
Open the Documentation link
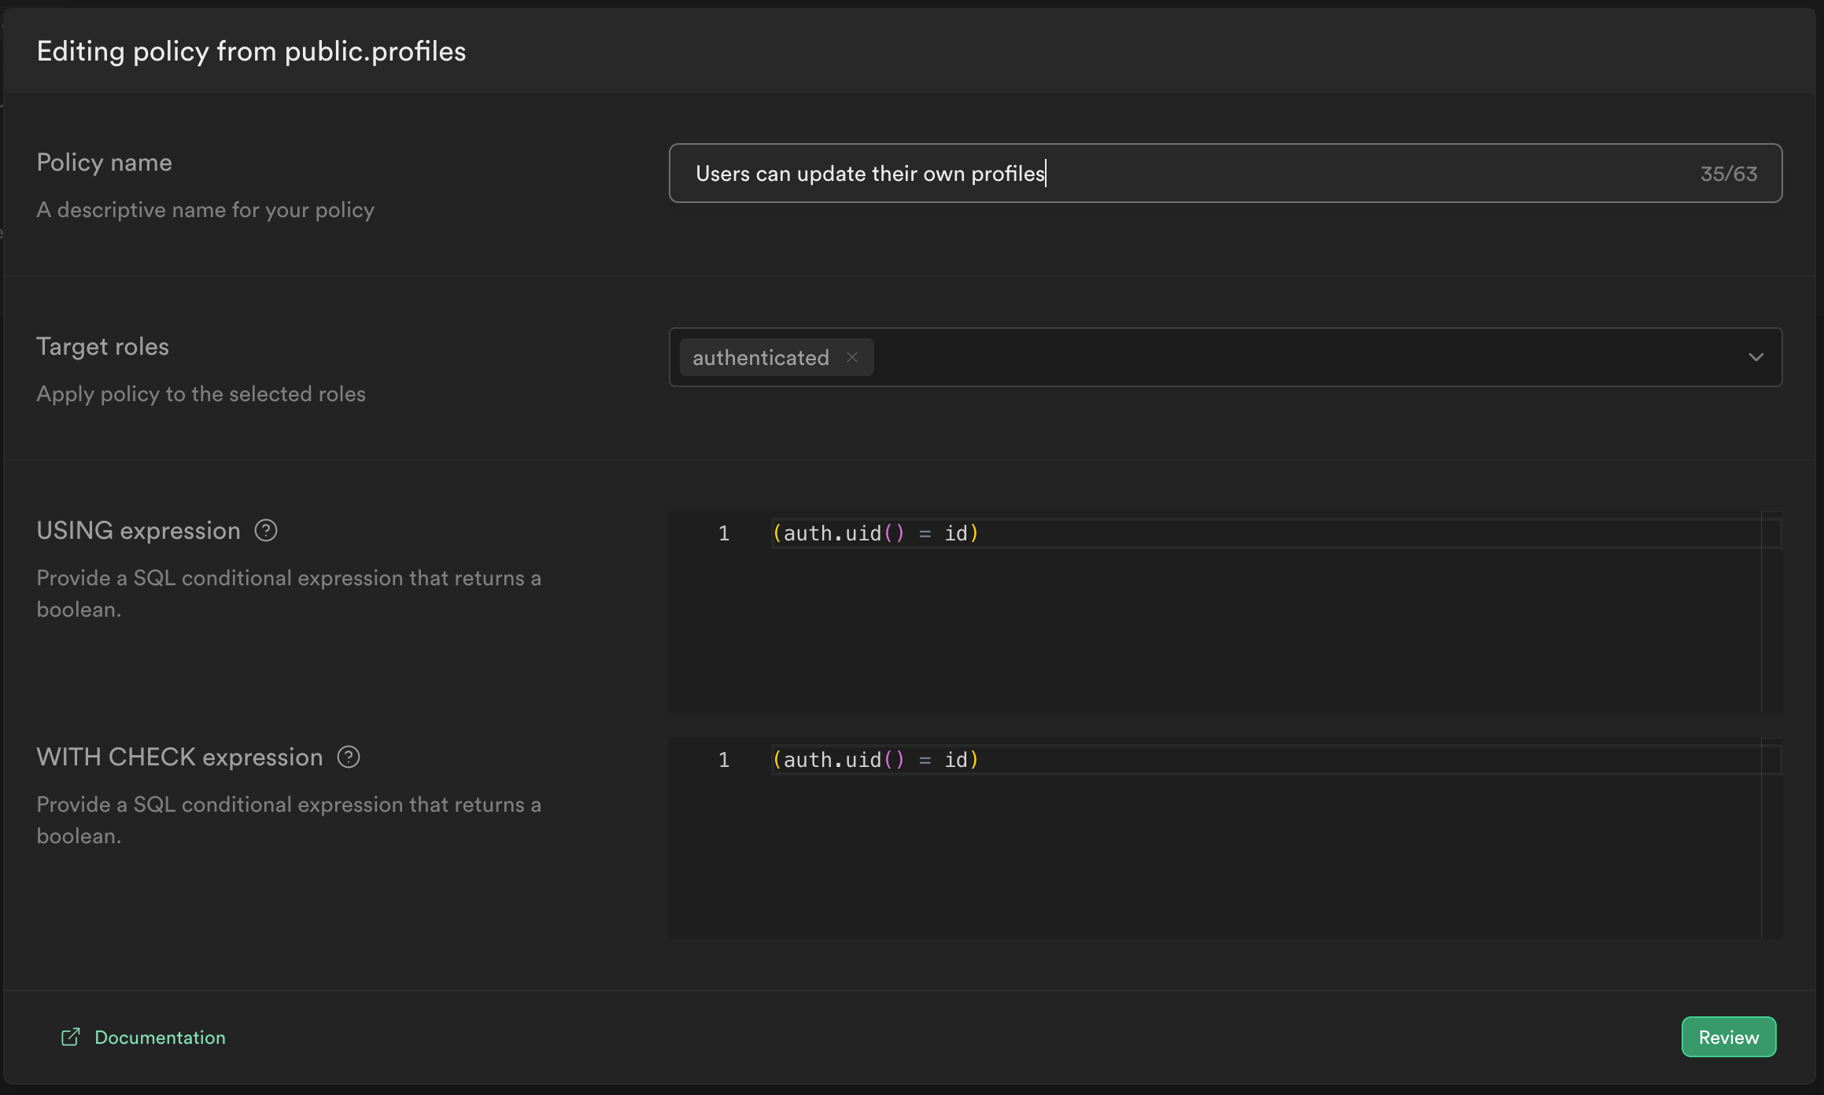(x=160, y=1037)
